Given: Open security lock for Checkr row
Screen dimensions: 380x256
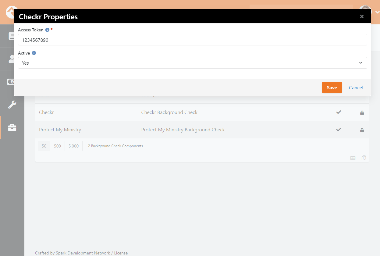Looking at the screenshot, I should [362, 112].
